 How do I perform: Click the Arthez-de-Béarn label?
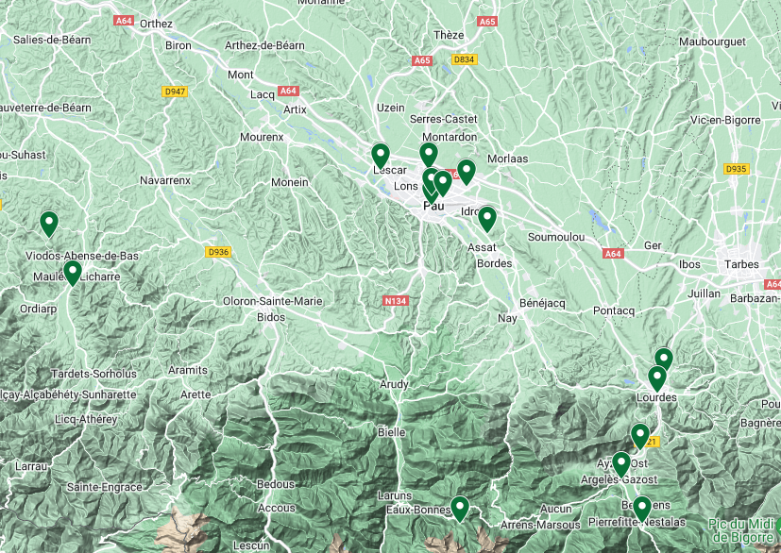[264, 45]
